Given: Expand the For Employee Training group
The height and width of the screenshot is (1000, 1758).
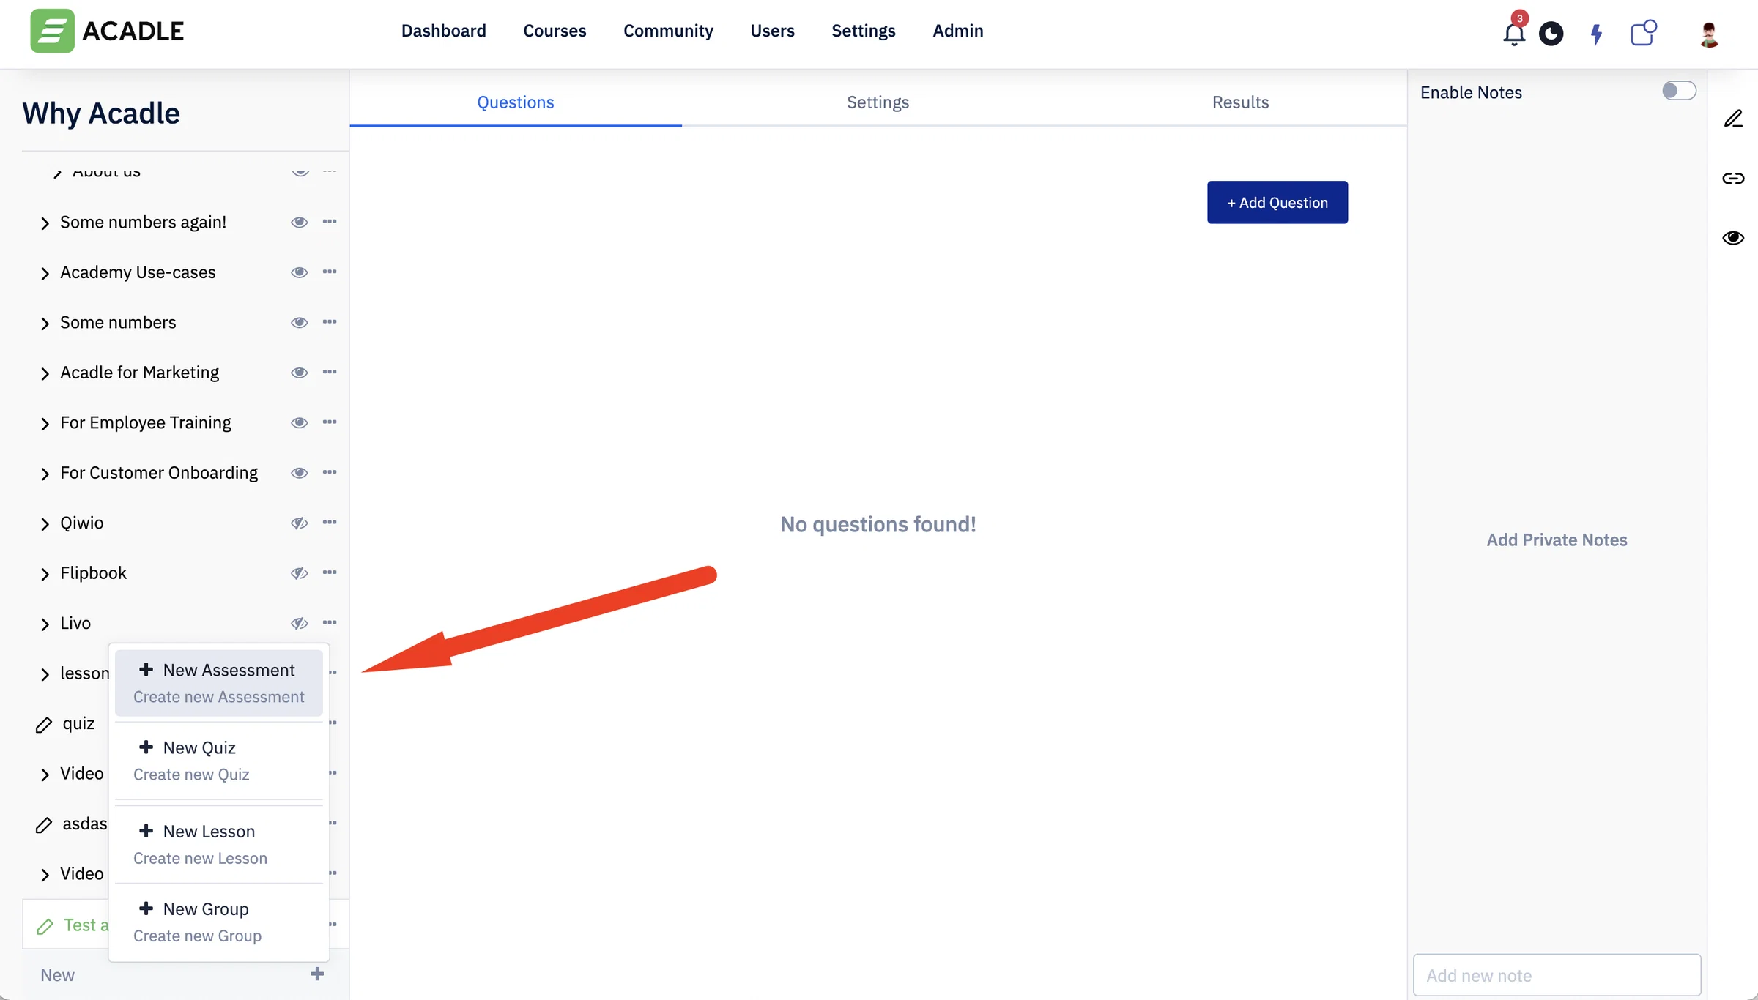Looking at the screenshot, I should coord(45,424).
